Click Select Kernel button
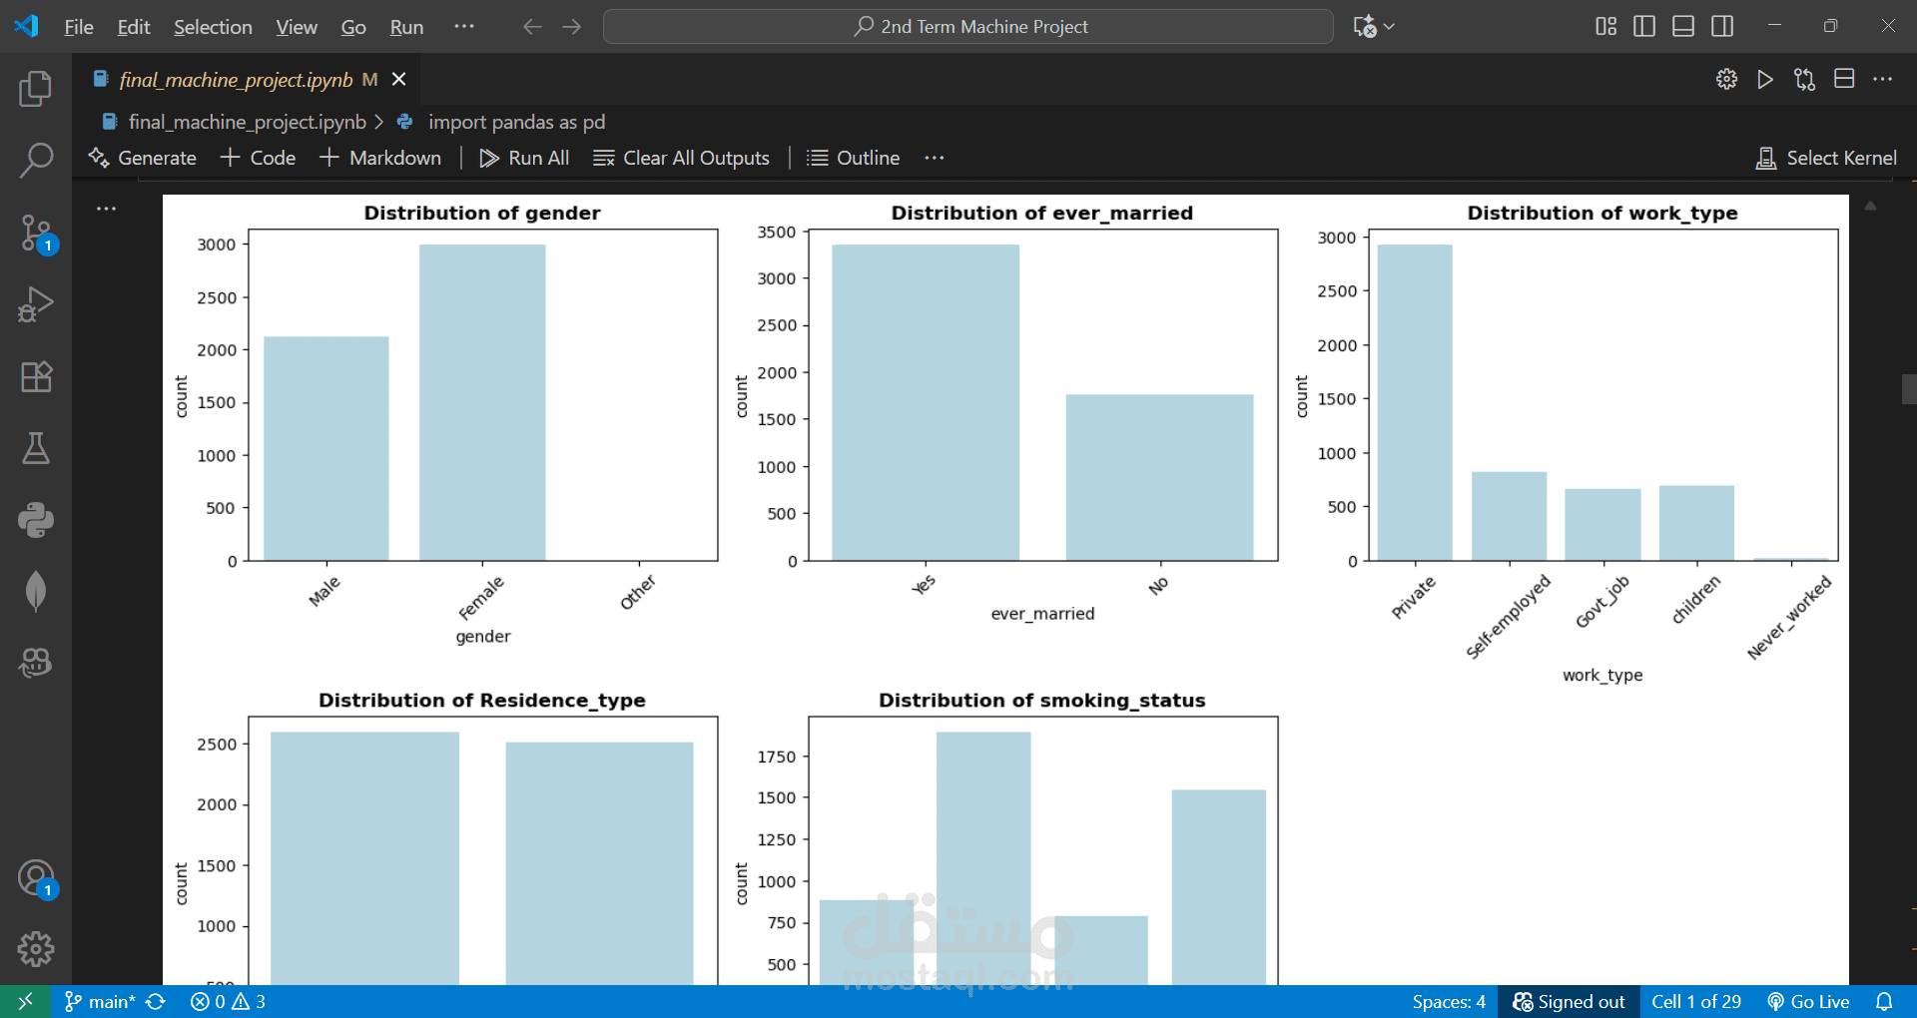This screenshot has height=1018, width=1917. [1826, 158]
